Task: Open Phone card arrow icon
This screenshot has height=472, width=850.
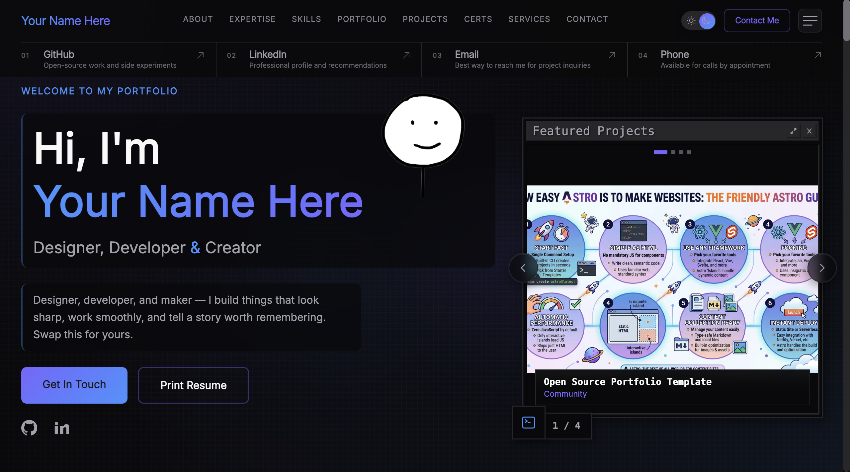Action: pos(817,55)
